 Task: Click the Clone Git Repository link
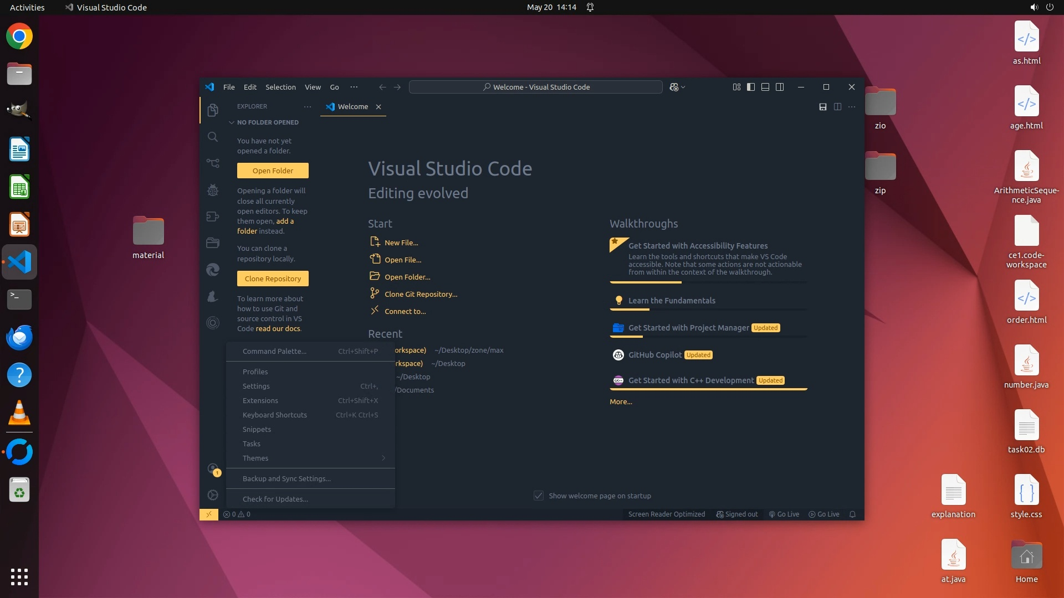coord(421,294)
